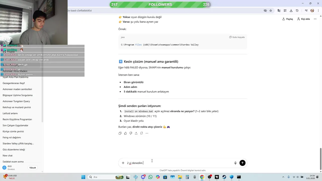Regenerate the ChatGPT response
This screenshot has height=181, width=322.
coord(141,133)
